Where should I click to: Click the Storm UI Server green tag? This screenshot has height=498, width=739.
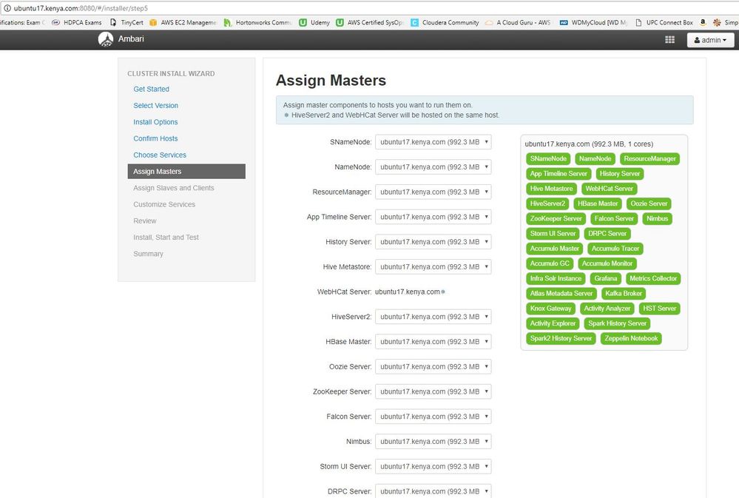pos(553,234)
